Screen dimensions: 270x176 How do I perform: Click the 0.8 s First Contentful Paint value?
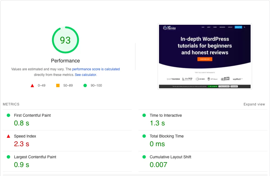coord(22,123)
